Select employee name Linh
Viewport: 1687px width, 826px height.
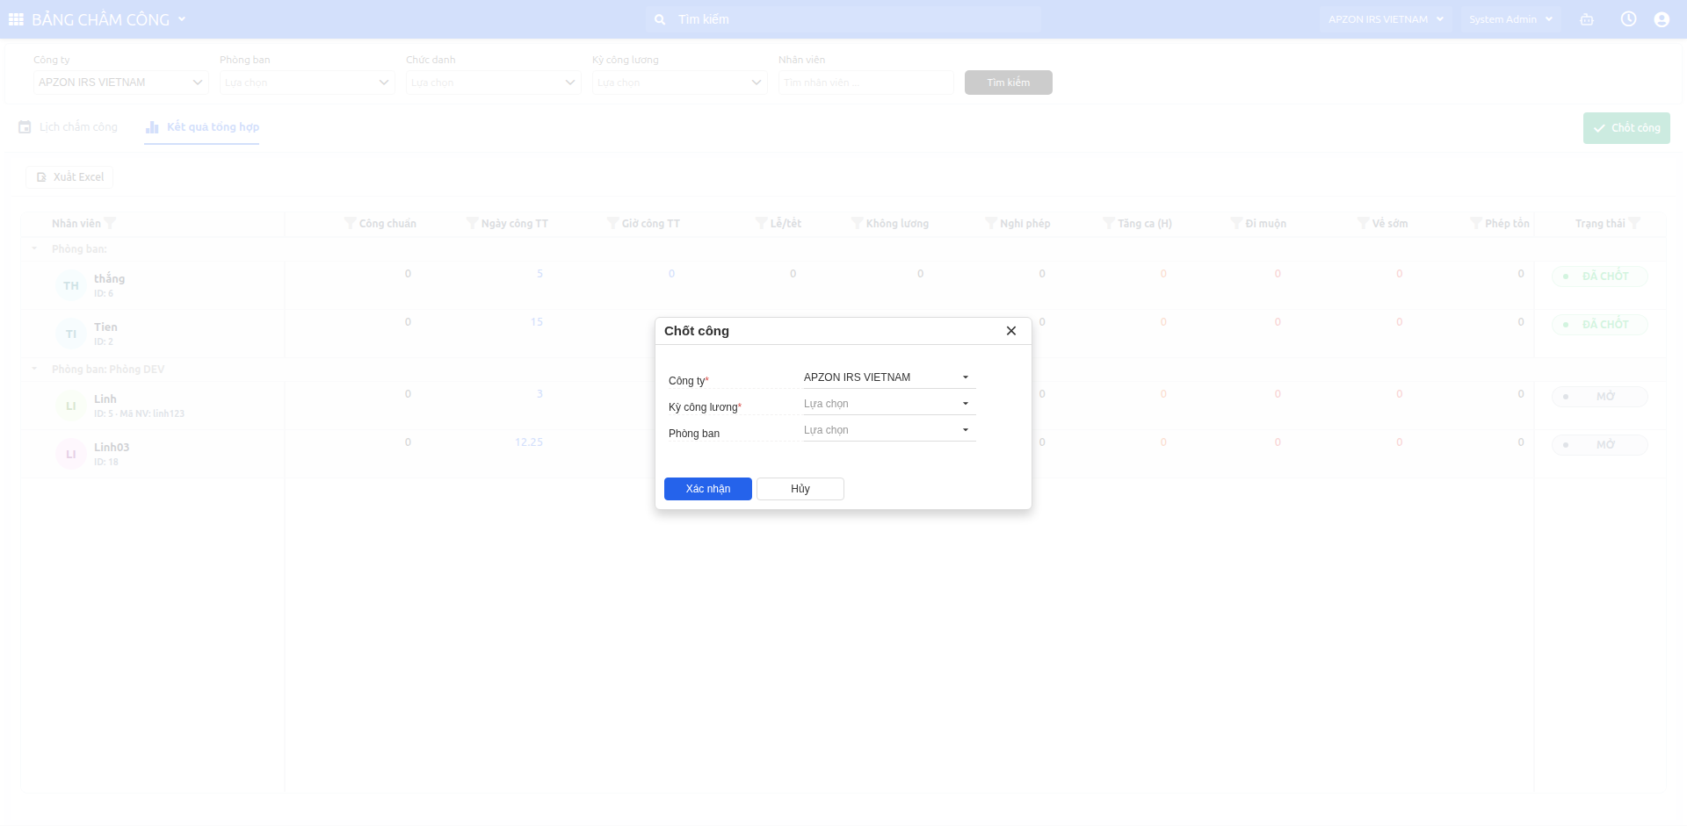click(105, 399)
